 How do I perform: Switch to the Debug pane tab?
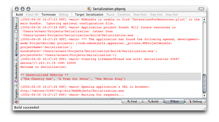click(195, 101)
